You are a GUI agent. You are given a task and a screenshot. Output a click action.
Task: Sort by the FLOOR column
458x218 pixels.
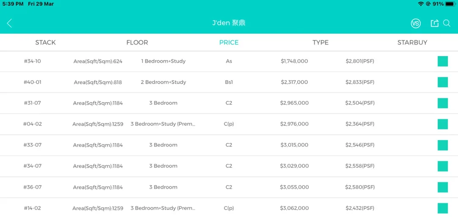pos(137,42)
